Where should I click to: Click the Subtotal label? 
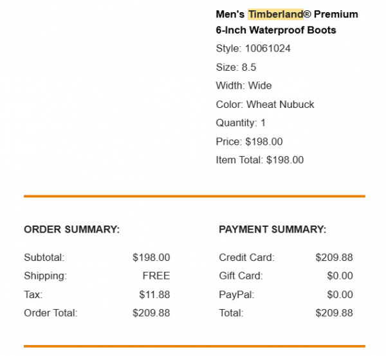click(x=44, y=258)
